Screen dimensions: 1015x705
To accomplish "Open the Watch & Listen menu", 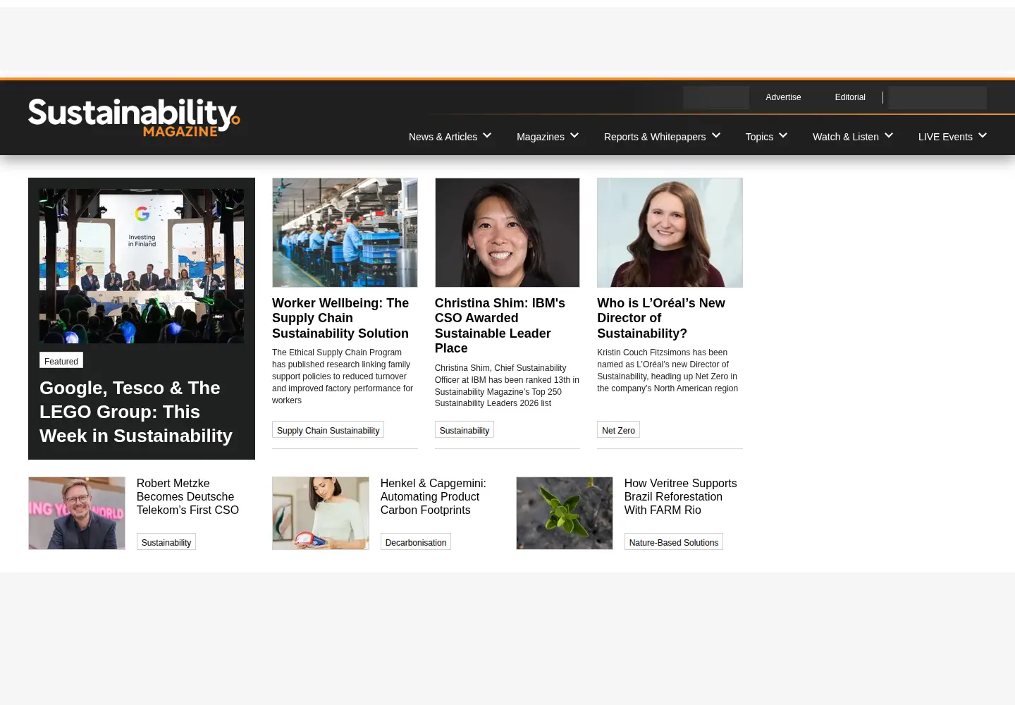I will (846, 137).
